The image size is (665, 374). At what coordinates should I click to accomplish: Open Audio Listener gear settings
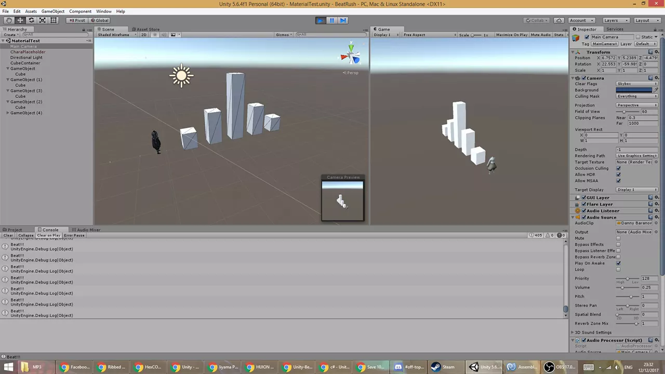(657, 211)
